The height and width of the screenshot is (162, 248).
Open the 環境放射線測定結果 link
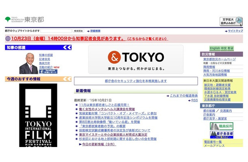(218, 89)
